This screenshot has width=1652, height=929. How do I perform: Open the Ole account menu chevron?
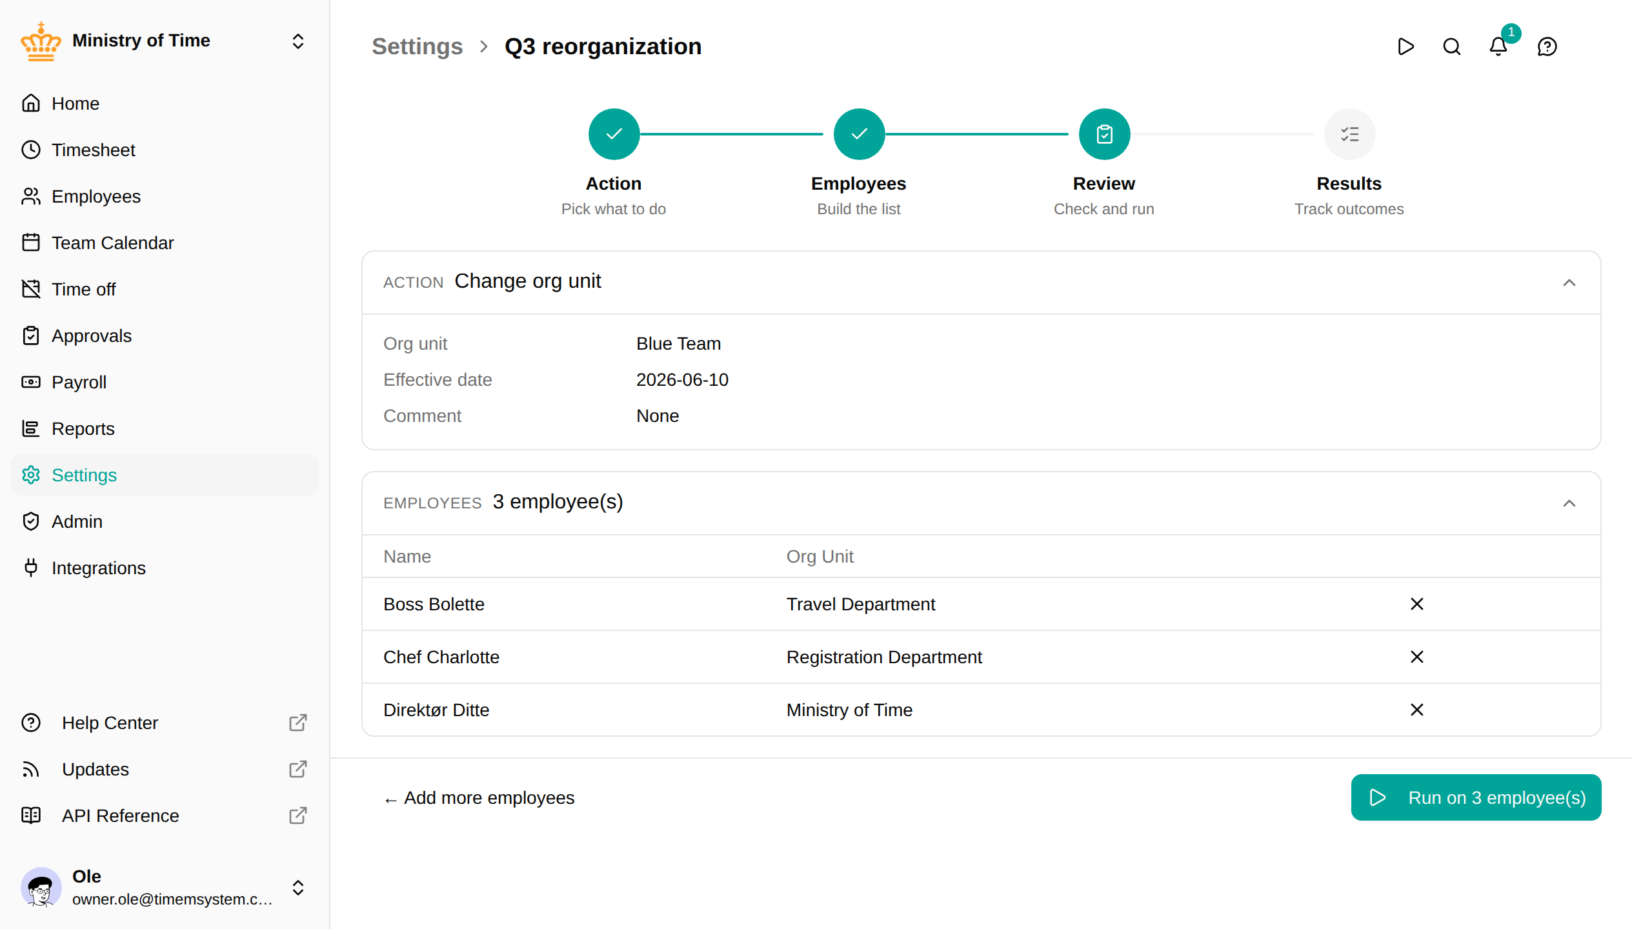click(297, 888)
